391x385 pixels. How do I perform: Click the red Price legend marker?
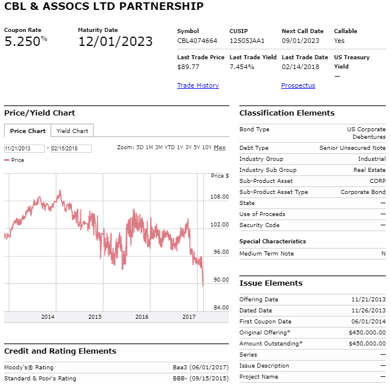pyautogui.click(x=7, y=160)
